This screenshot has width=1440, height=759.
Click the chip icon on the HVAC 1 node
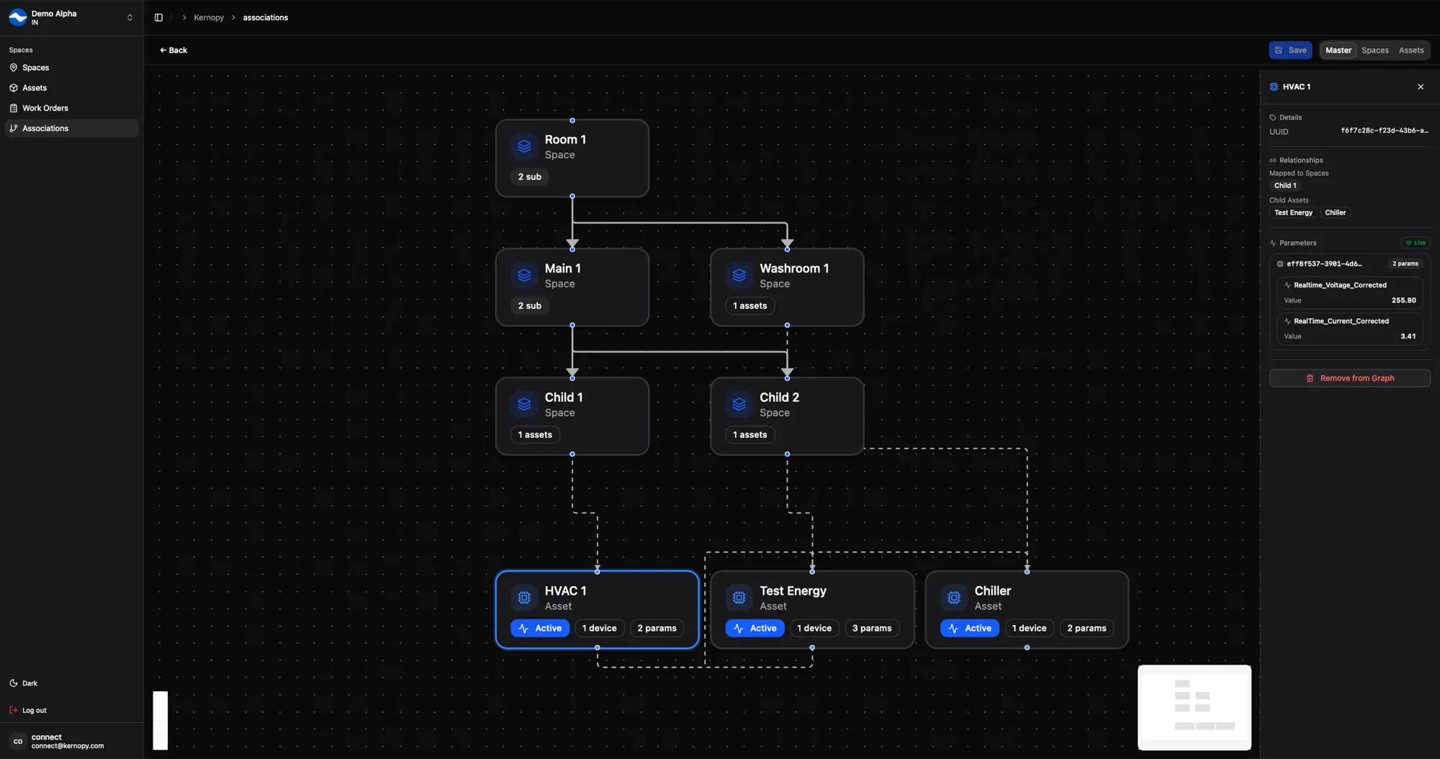point(523,598)
